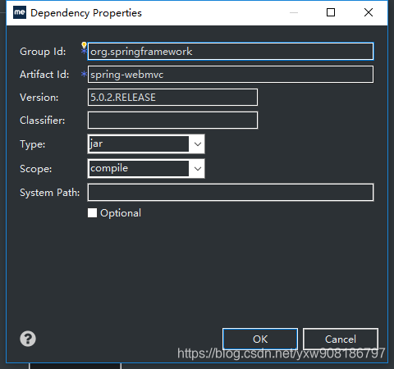Open the help question mark icon

[28, 339]
